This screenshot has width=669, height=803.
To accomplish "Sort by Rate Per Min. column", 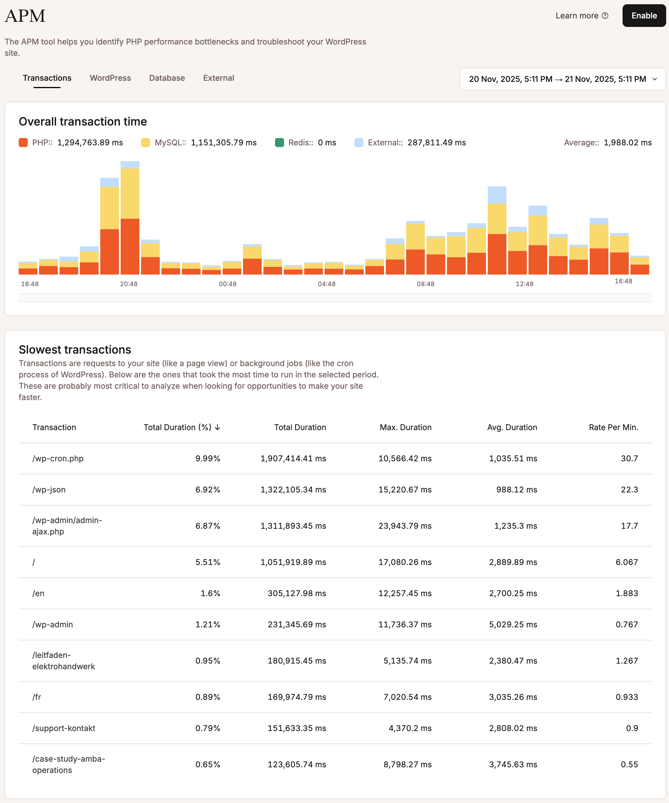I will (613, 427).
